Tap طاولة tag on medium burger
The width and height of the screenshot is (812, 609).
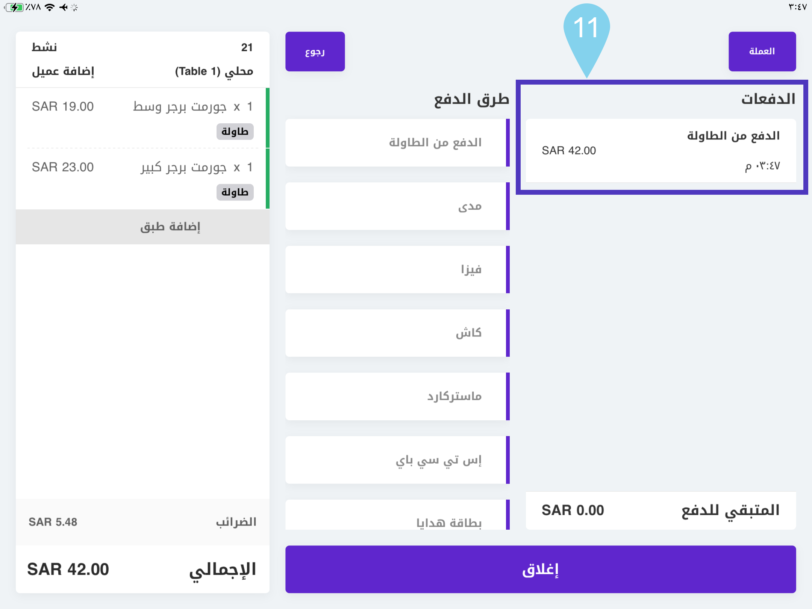pos(235,132)
